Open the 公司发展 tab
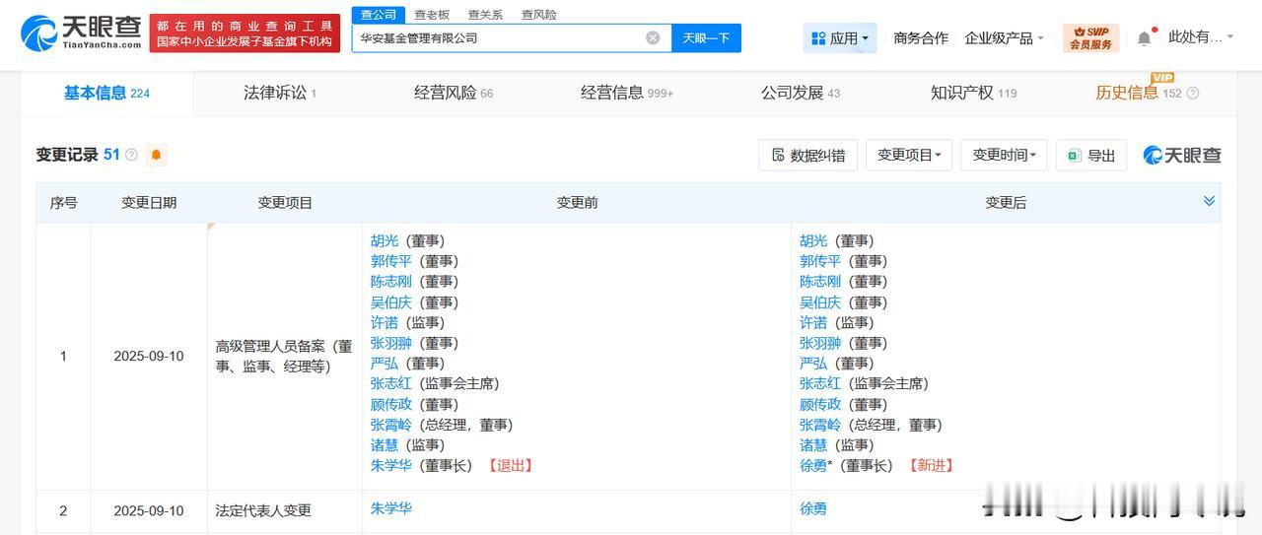 (801, 93)
